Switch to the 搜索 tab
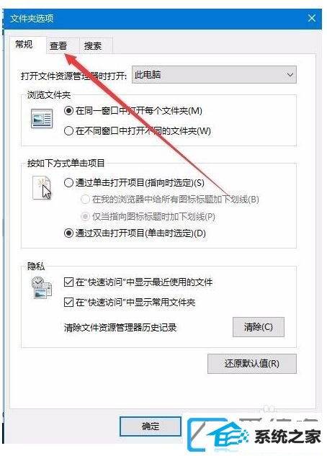 pos(93,45)
